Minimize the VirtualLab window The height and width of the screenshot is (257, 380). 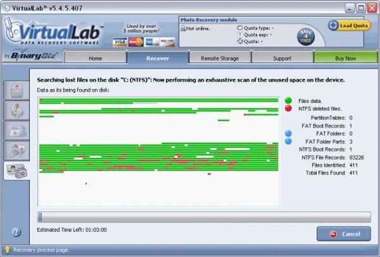click(x=349, y=8)
